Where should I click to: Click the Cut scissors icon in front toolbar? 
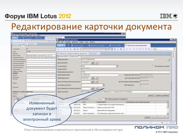point(59,49)
